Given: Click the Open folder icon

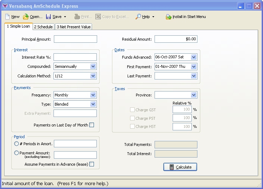Looking at the screenshot, I should point(26,17).
